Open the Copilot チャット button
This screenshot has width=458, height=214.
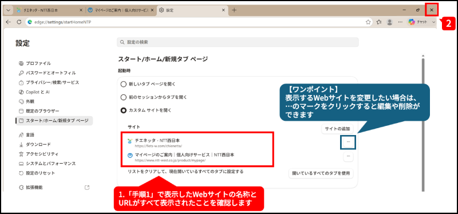418,22
